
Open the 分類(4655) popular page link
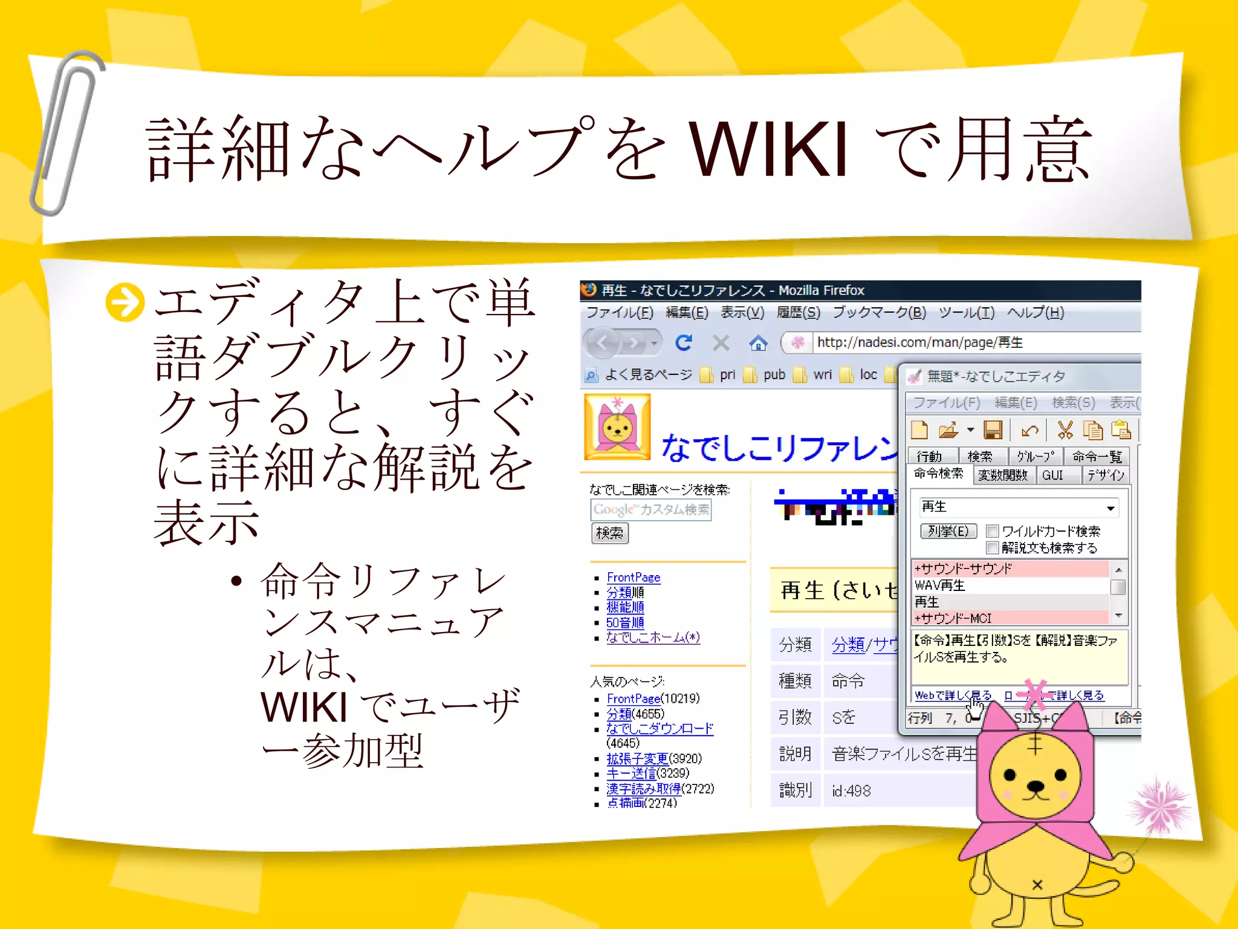(619, 714)
